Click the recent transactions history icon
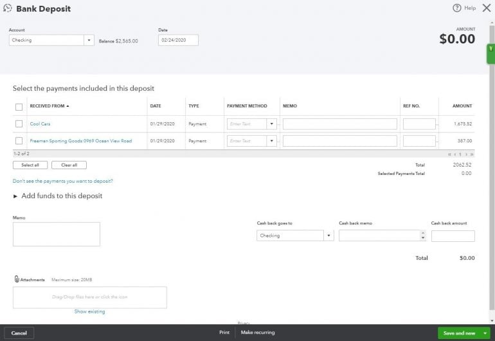This screenshot has height=341, width=495. tap(8, 8)
